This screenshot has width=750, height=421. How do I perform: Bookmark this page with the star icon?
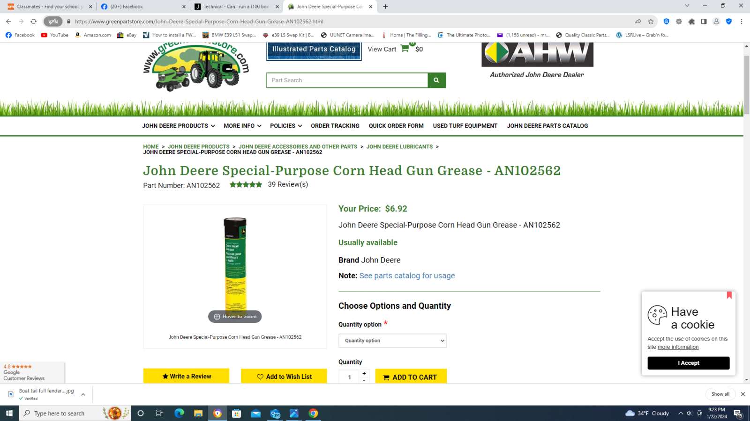651,22
